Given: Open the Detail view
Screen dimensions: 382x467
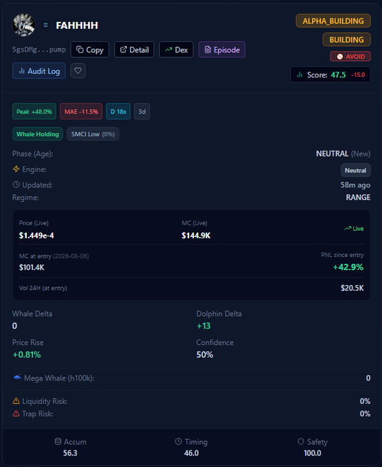Looking at the screenshot, I should (134, 49).
